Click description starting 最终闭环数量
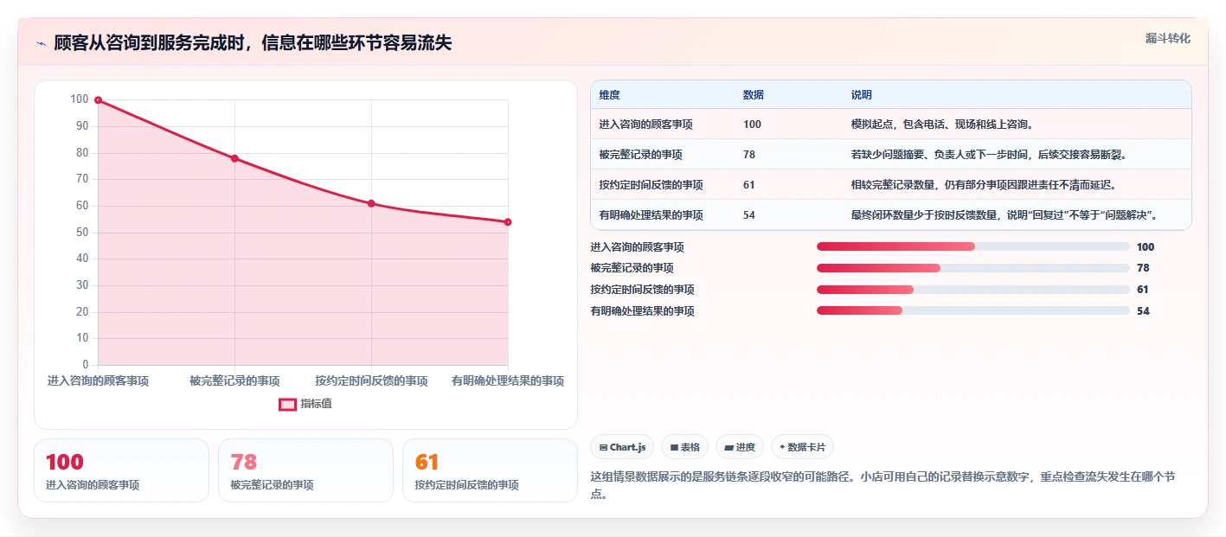 1006,215
